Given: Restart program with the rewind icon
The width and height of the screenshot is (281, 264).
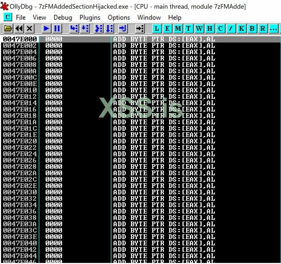Looking at the screenshot, I should (19, 29).
